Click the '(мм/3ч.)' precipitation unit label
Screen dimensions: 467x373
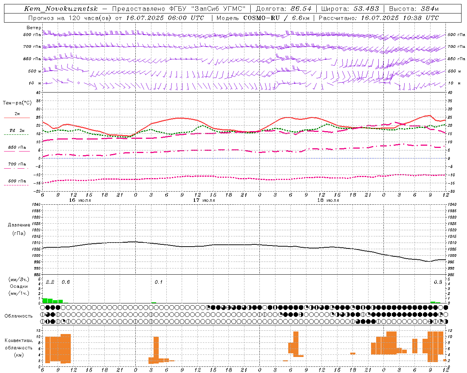click(x=19, y=279)
